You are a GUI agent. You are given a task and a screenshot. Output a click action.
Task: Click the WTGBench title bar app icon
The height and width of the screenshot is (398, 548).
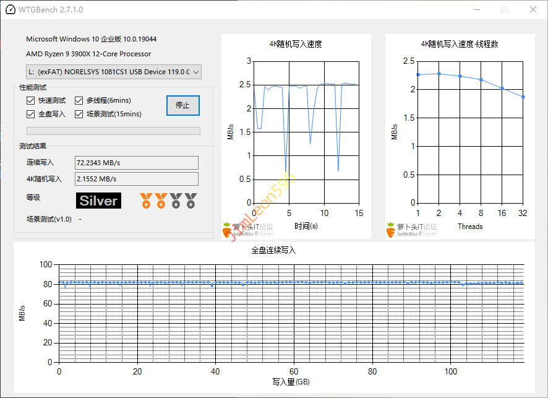point(10,10)
